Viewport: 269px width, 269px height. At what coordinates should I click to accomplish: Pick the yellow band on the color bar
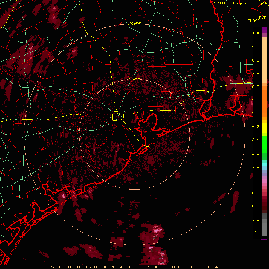264,128
